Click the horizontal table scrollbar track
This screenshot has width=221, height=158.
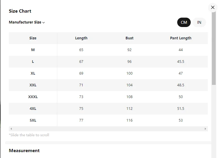(x=108, y=129)
